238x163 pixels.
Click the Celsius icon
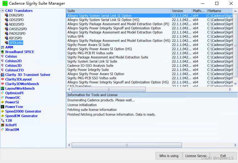[x=3, y=56]
